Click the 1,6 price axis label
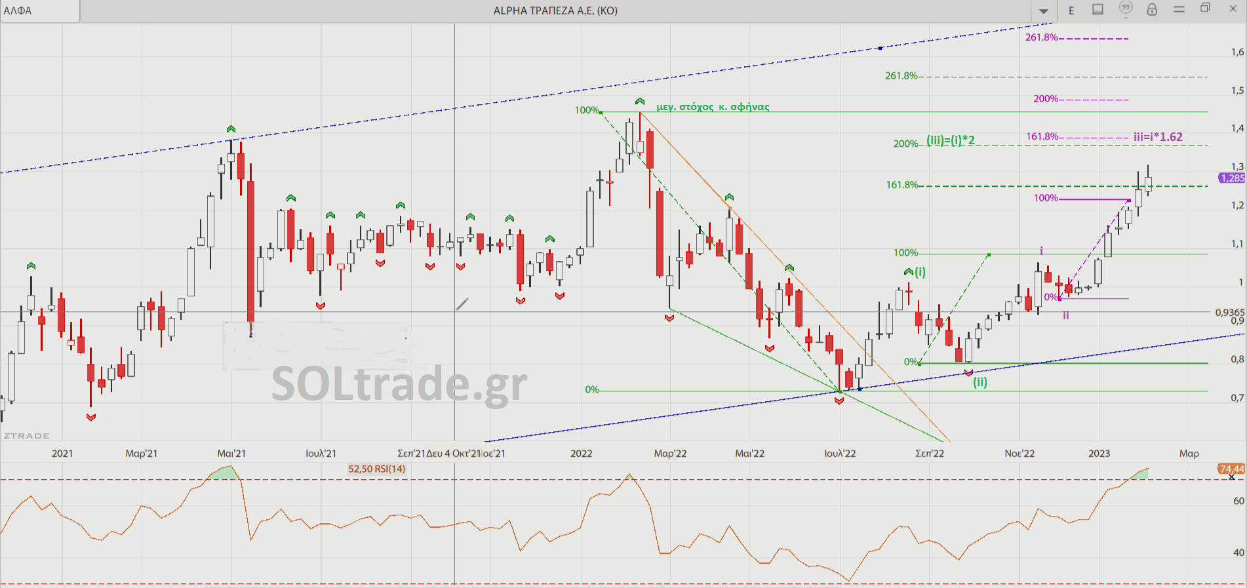 point(1237,52)
